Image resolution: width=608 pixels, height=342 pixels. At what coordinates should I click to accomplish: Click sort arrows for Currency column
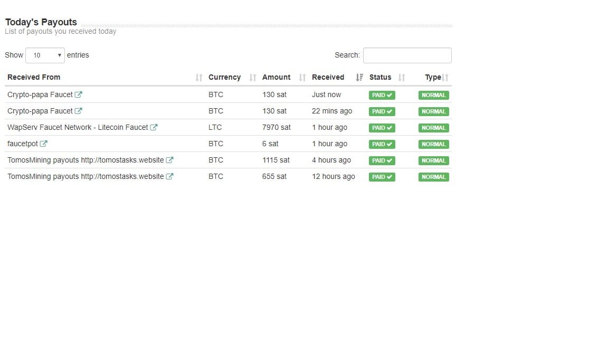tap(253, 78)
